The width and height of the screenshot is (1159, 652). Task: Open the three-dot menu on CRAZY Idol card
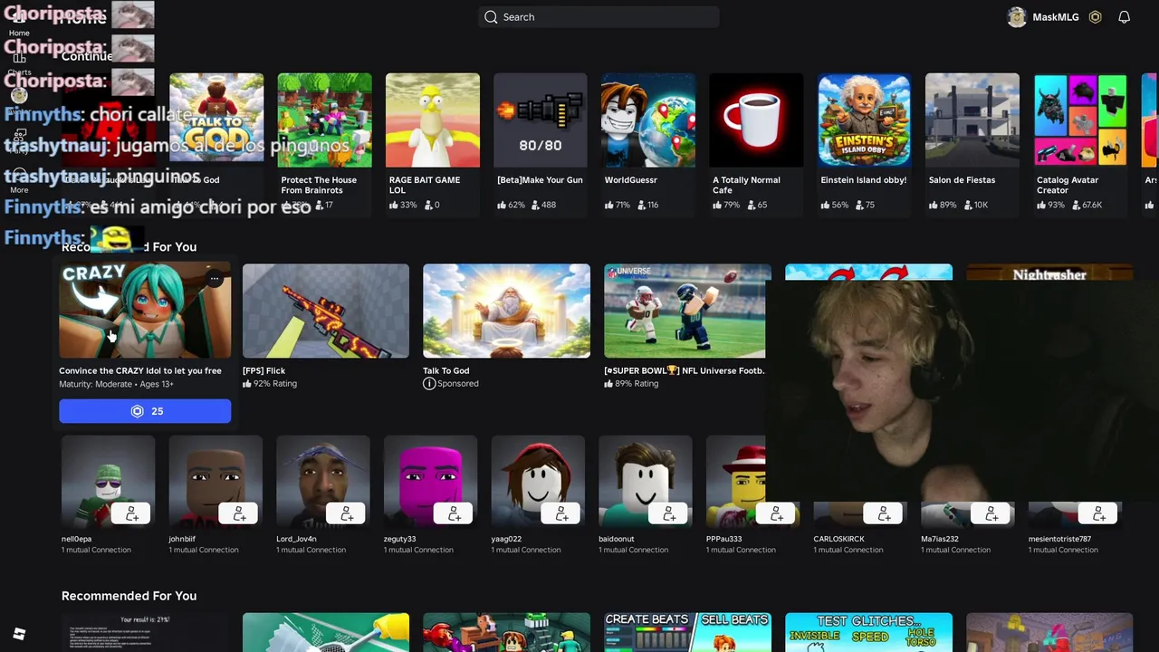[x=215, y=279]
